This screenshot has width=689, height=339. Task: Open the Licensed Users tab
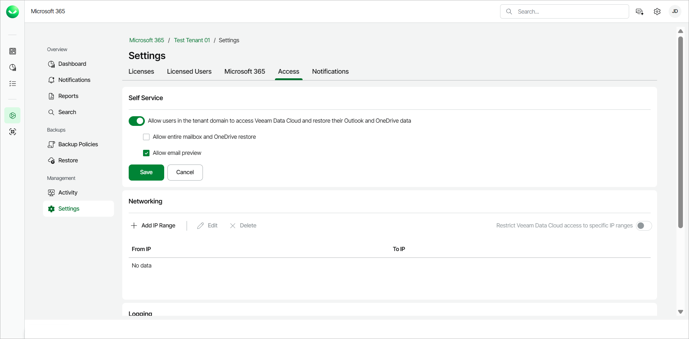click(x=189, y=72)
